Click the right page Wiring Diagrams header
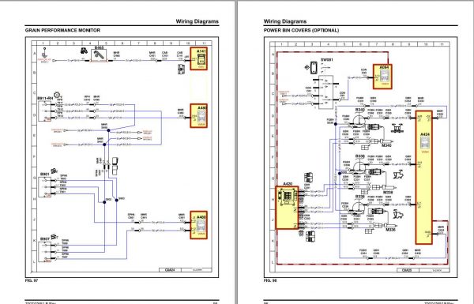This screenshot has height=304, width=474. click(x=285, y=21)
